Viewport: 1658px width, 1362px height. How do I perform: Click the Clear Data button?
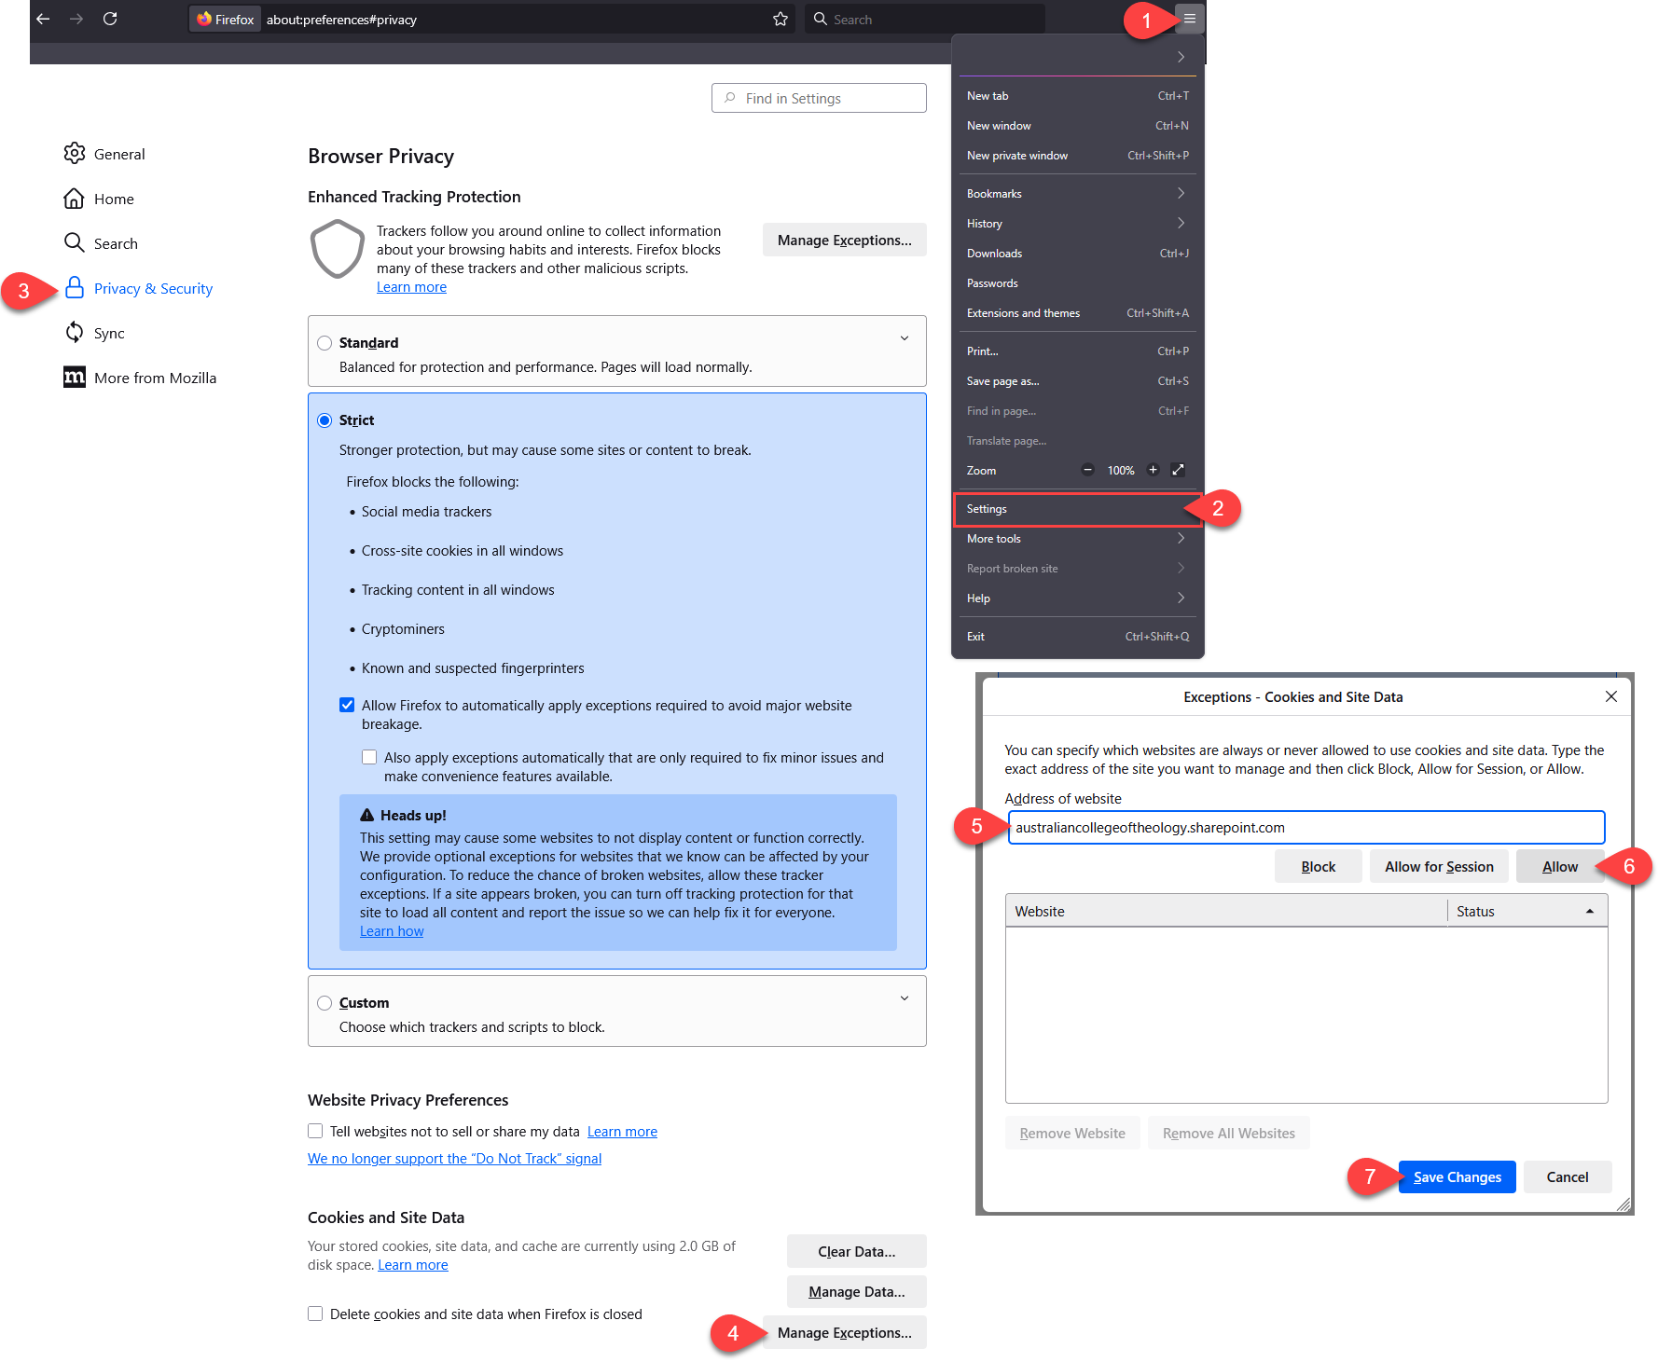pyautogui.click(x=857, y=1251)
